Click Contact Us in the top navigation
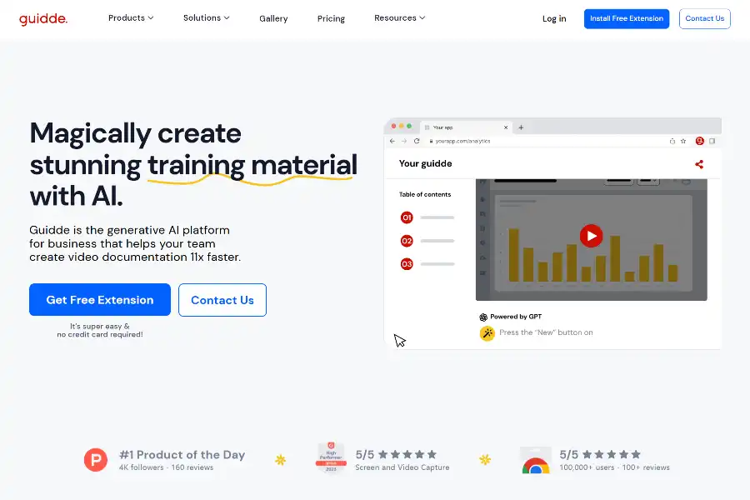Screen dimensions: 750x500 (704, 18)
